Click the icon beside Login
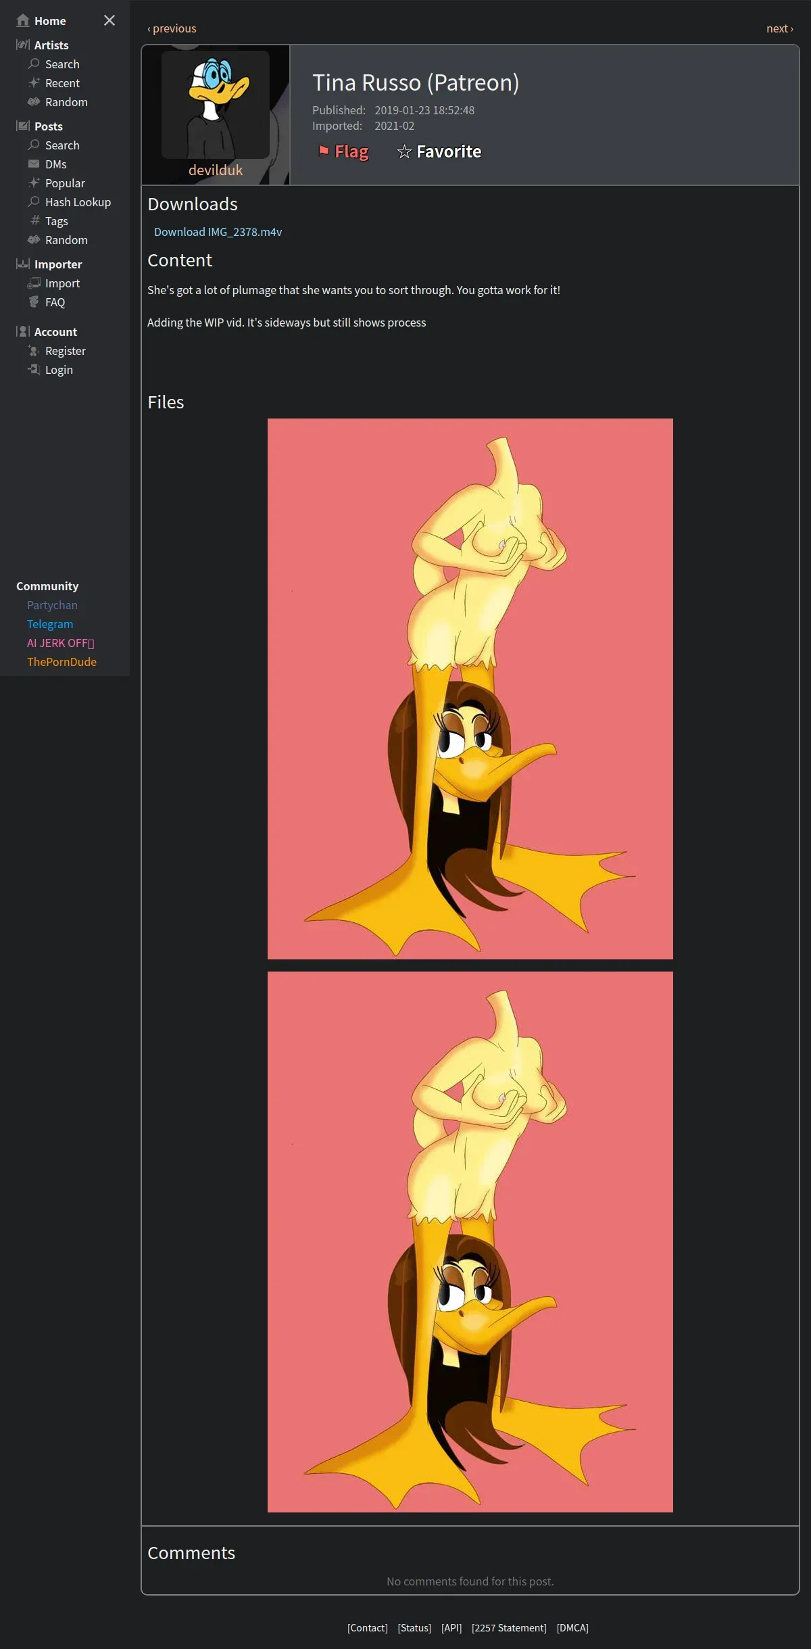 point(34,369)
